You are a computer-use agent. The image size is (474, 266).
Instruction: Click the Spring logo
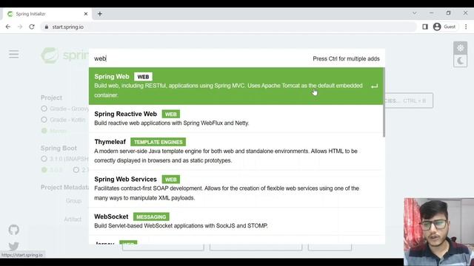coord(64,55)
